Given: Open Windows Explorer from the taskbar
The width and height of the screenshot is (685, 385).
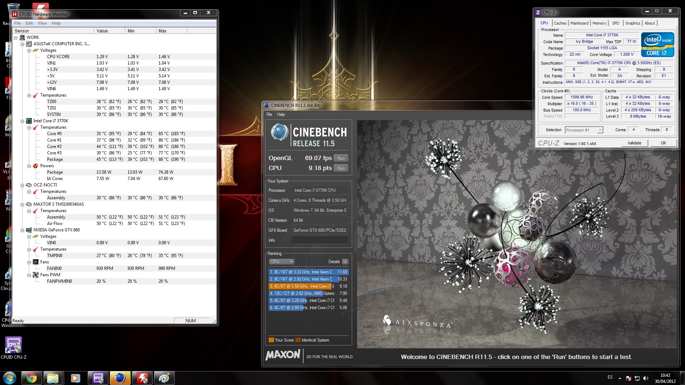Looking at the screenshot, I should [x=53, y=378].
